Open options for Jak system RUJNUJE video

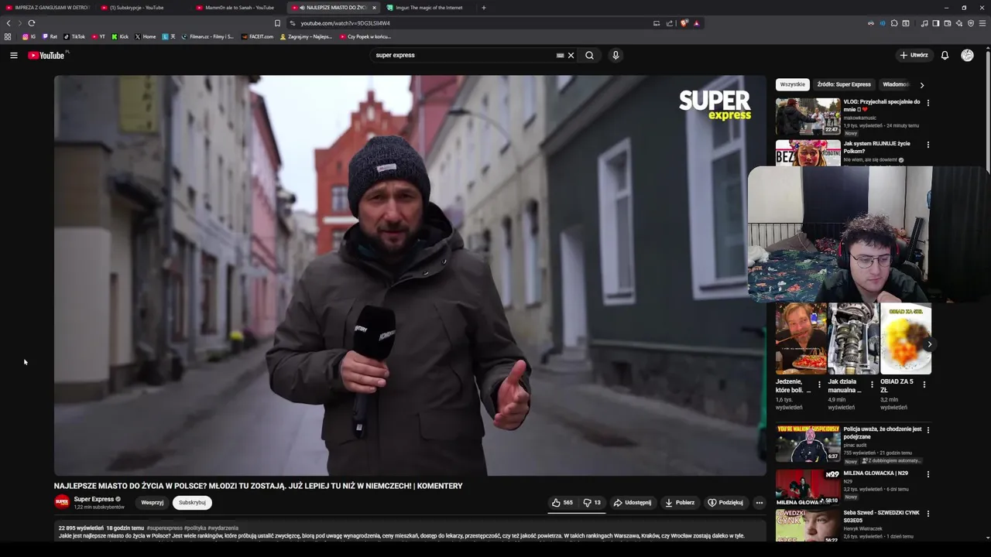pyautogui.click(x=928, y=144)
